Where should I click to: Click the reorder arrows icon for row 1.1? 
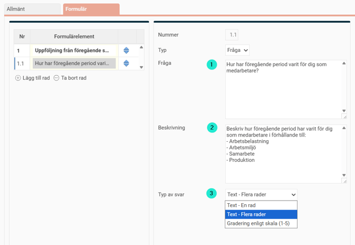tap(126, 63)
